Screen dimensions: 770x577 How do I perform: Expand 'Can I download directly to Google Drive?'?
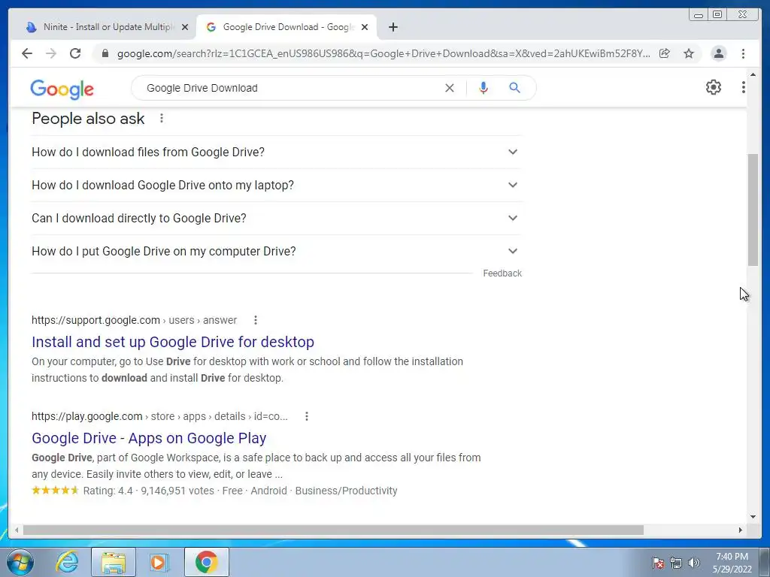point(277,218)
